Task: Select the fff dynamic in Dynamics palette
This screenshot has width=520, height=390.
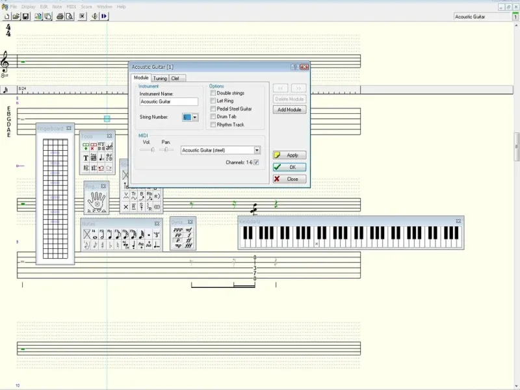Action: click(188, 246)
